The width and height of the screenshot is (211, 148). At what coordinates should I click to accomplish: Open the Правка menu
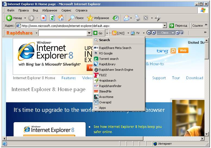tap(23, 10)
